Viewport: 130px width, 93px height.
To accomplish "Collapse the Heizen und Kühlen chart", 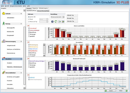I will pos(28,26).
